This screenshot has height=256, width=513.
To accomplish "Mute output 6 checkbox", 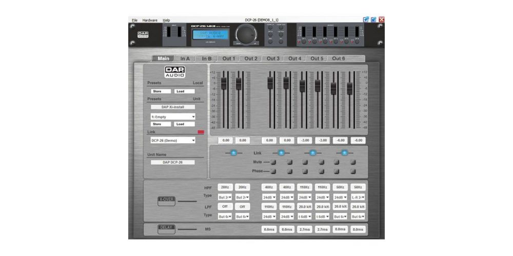I will pyautogui.click(x=353, y=162).
